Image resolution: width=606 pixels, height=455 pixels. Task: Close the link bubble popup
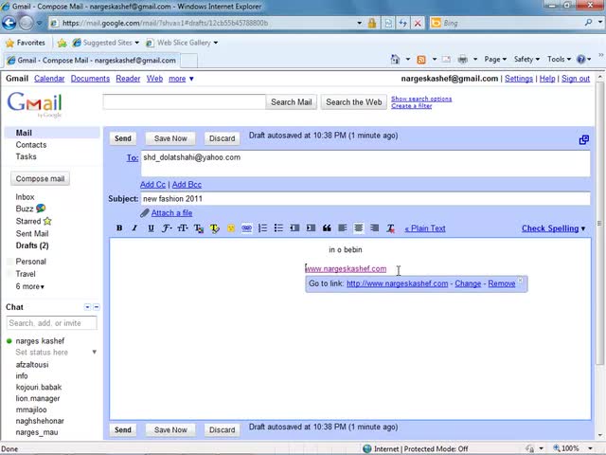520,281
